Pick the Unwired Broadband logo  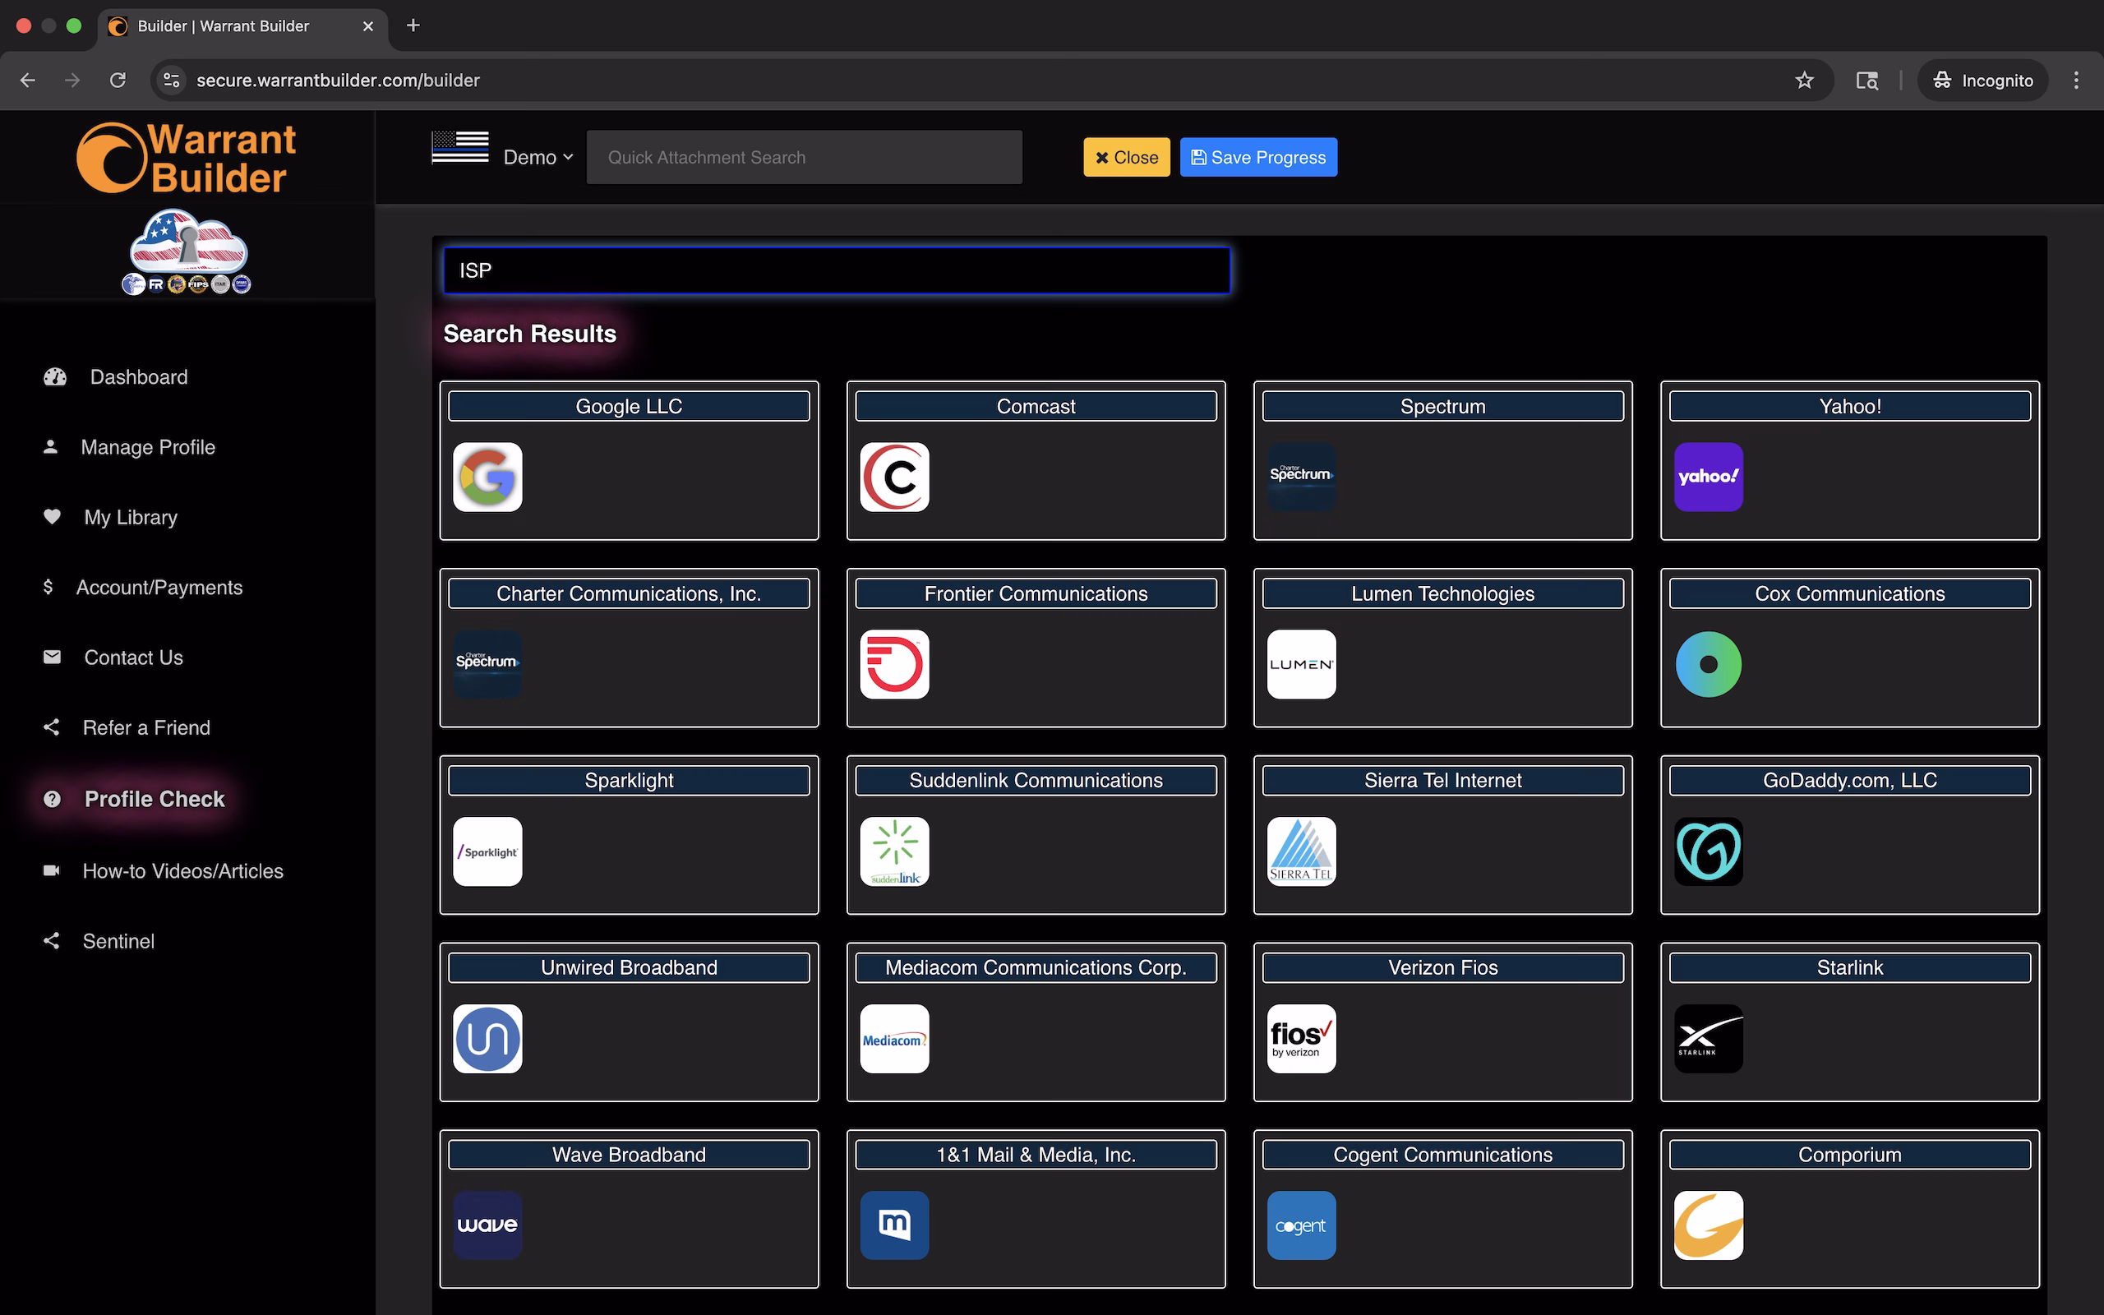(487, 1038)
